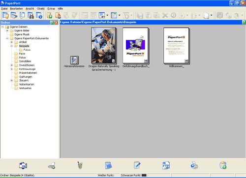
Task: Collapse the Beispiele folder node
Action: [12, 46]
